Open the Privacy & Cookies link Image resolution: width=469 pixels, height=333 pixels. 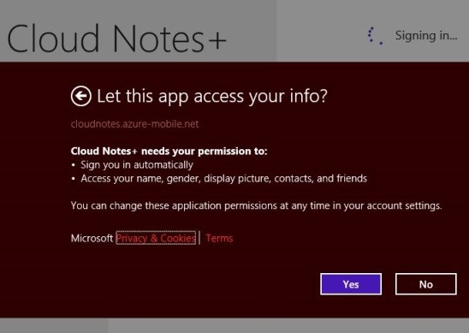click(156, 238)
